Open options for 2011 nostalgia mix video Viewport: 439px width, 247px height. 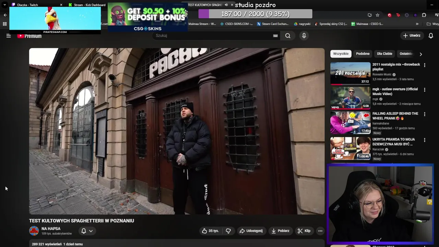[x=425, y=65]
